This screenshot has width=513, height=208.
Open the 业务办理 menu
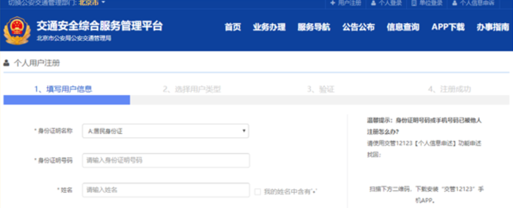click(x=269, y=27)
